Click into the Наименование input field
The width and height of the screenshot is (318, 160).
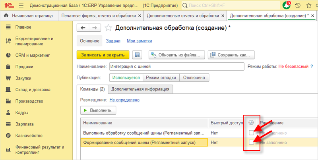click(x=176, y=66)
